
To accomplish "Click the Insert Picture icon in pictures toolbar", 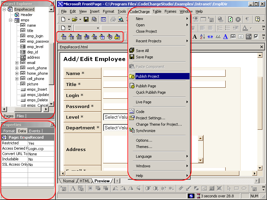I will pos(63,188).
